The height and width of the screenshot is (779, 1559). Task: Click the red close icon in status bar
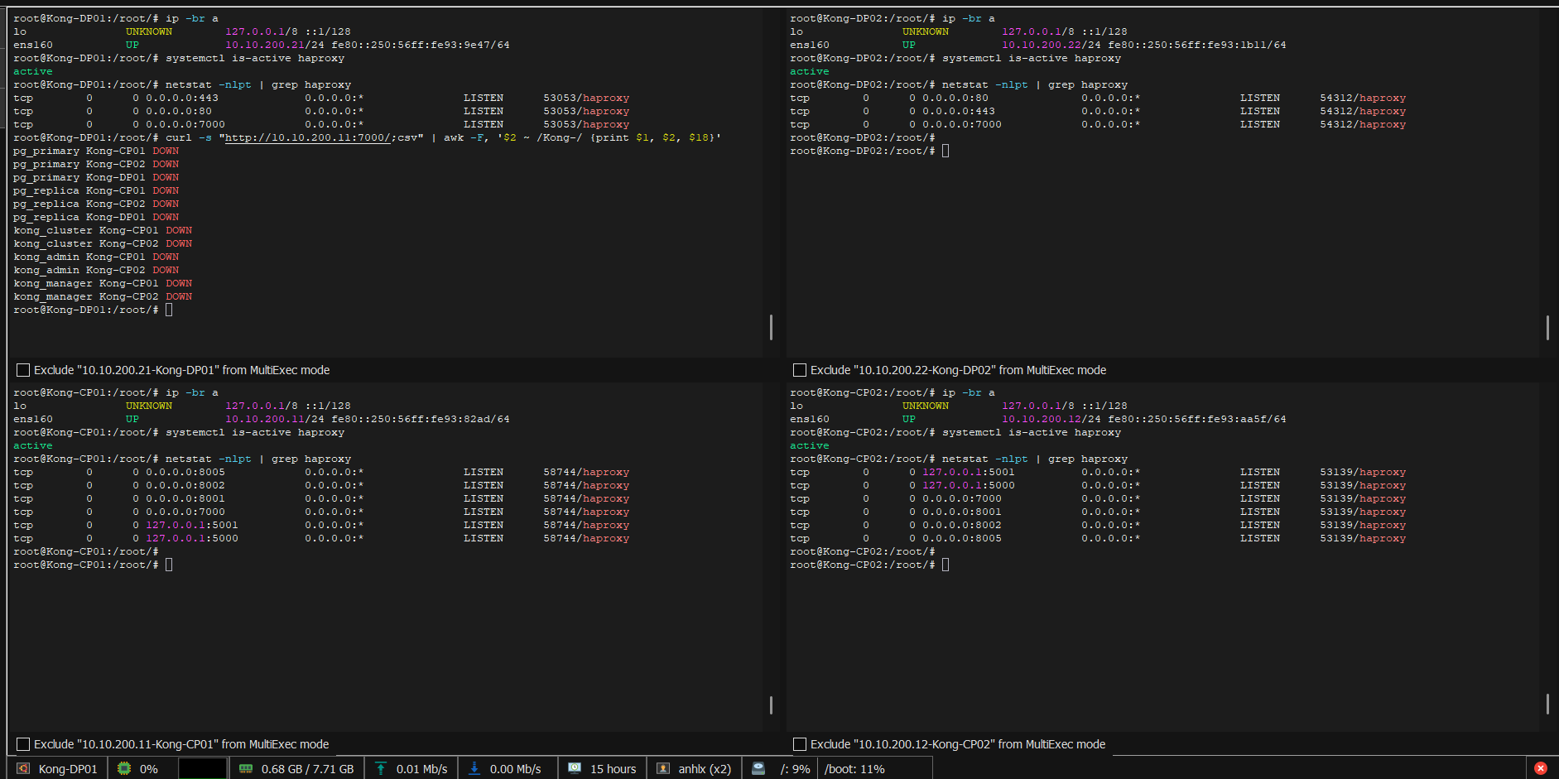tap(1541, 768)
